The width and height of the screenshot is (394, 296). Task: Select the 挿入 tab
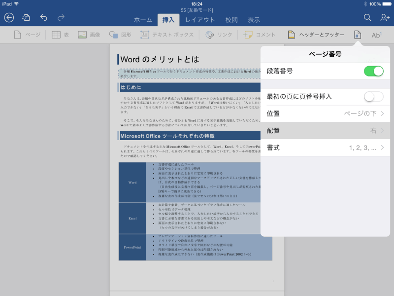168,20
